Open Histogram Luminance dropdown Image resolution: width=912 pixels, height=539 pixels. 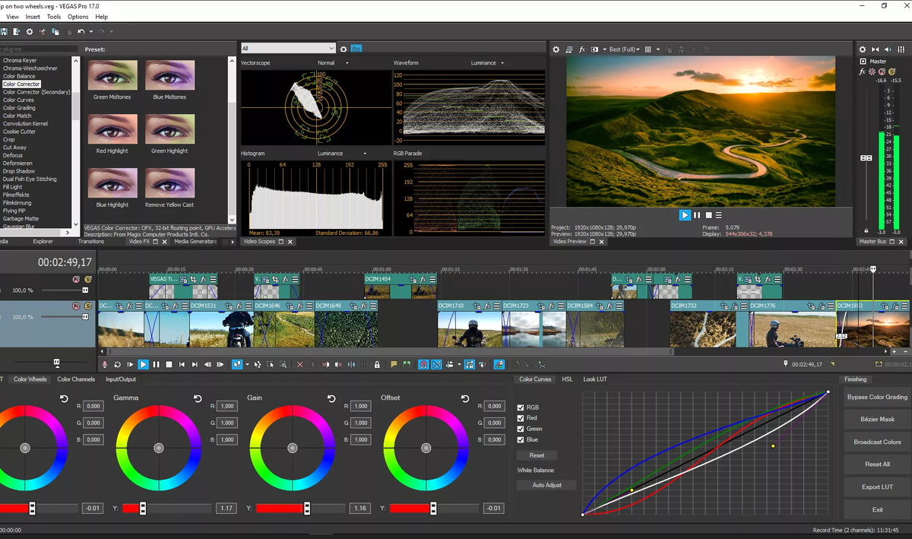365,154
